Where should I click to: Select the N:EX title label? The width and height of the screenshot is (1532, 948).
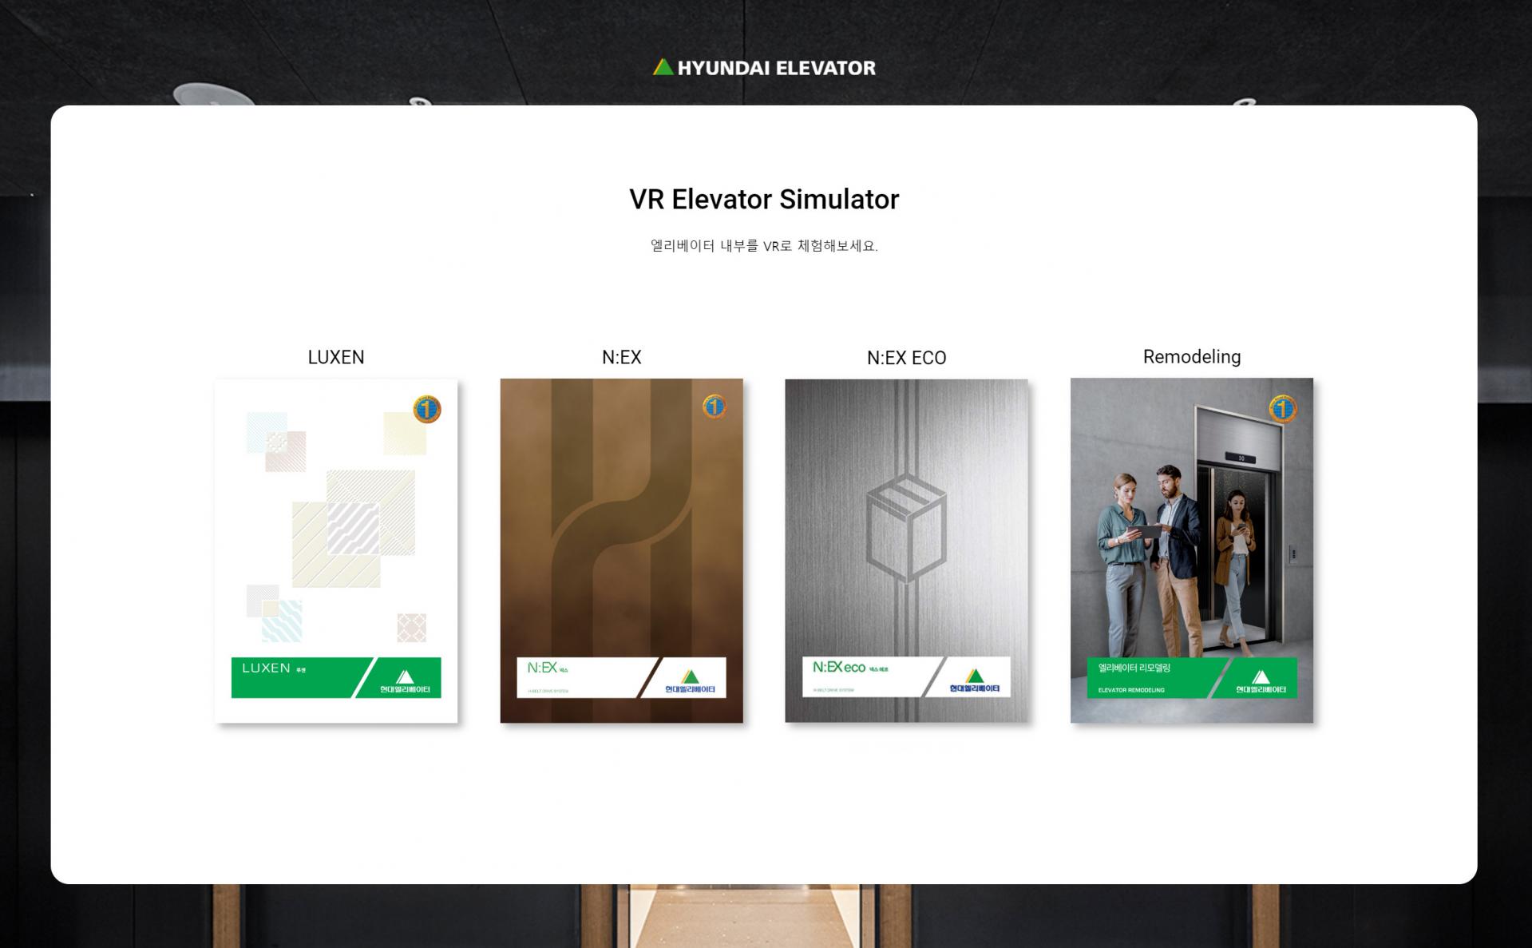(x=621, y=357)
